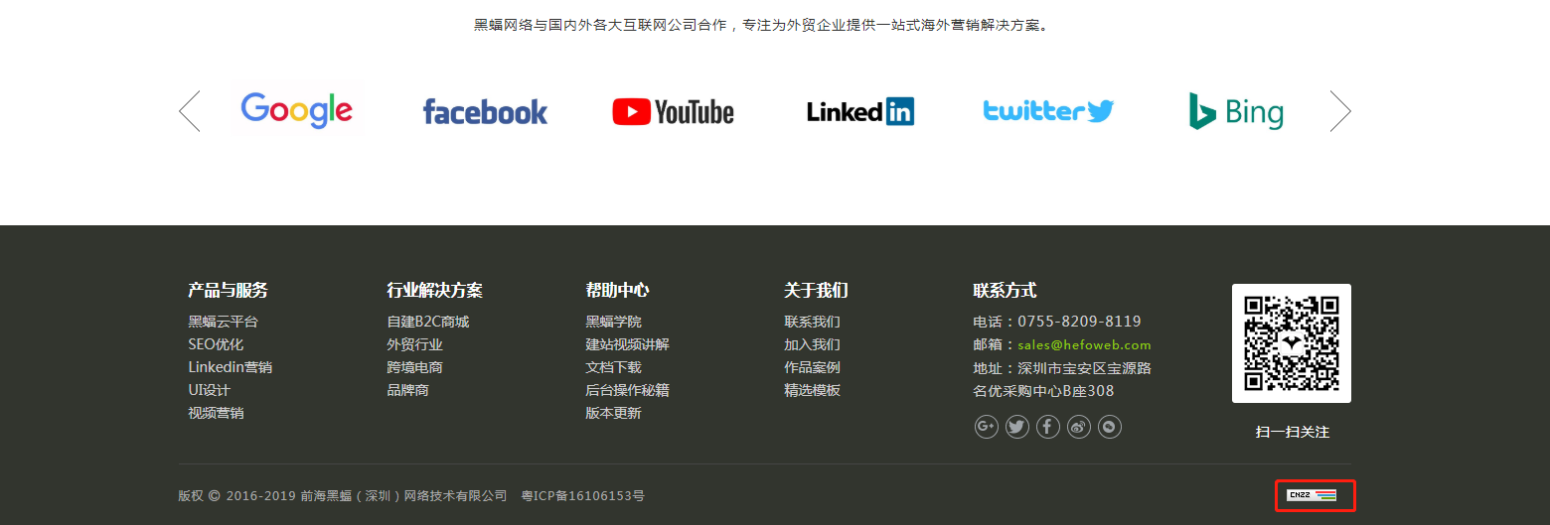This screenshot has height=525, width=1550.
Task: Open the Twitter circle icon in footer
Action: [1016, 427]
